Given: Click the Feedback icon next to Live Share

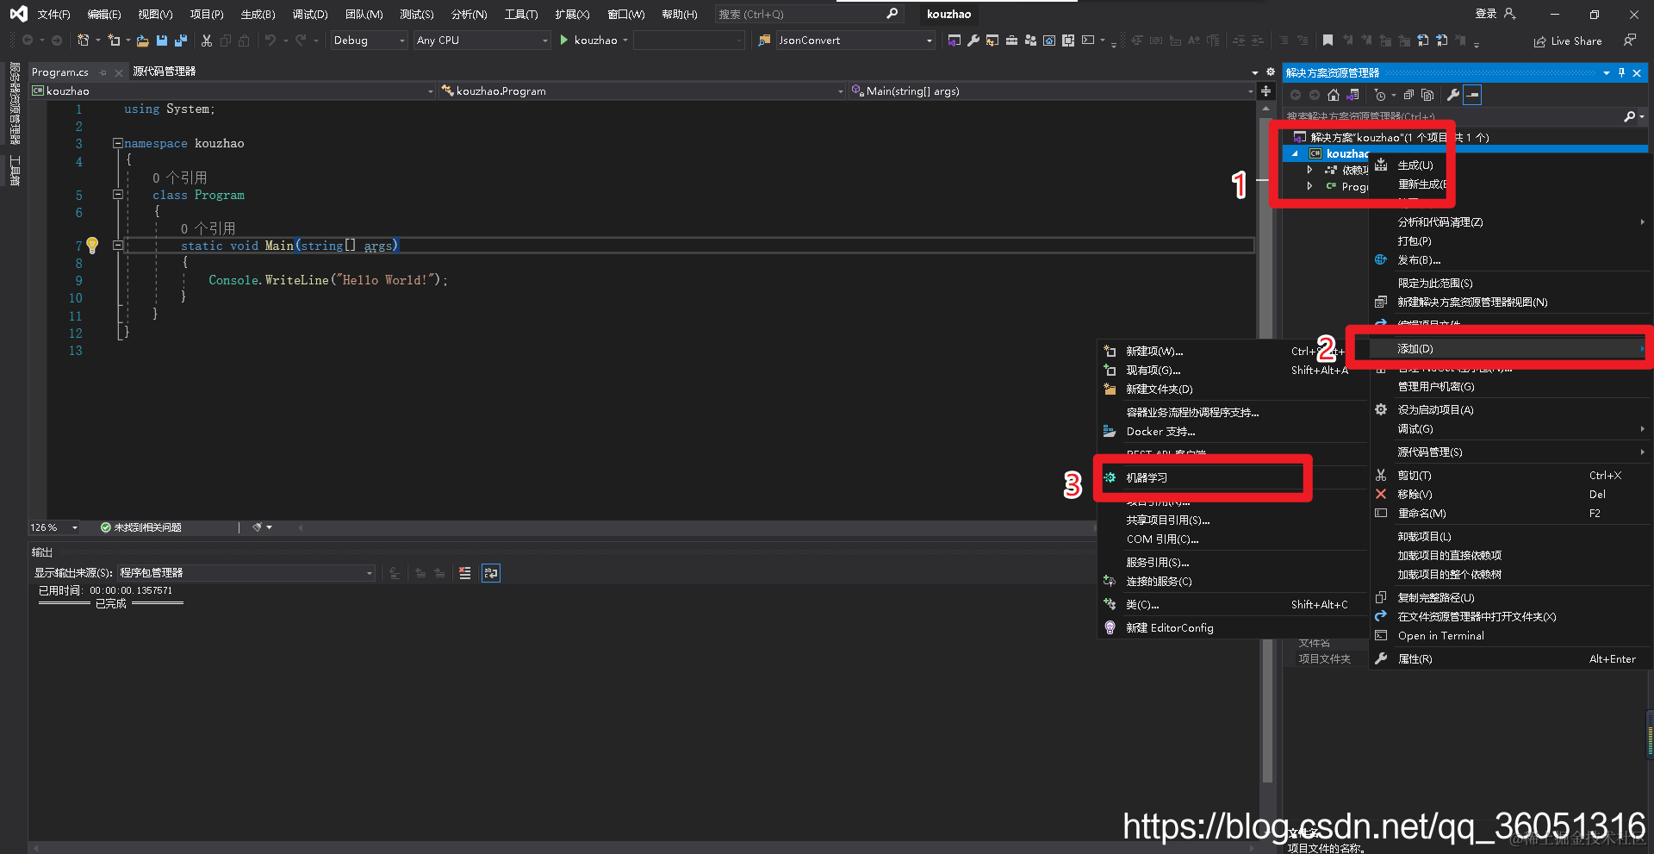Looking at the screenshot, I should coord(1629,41).
